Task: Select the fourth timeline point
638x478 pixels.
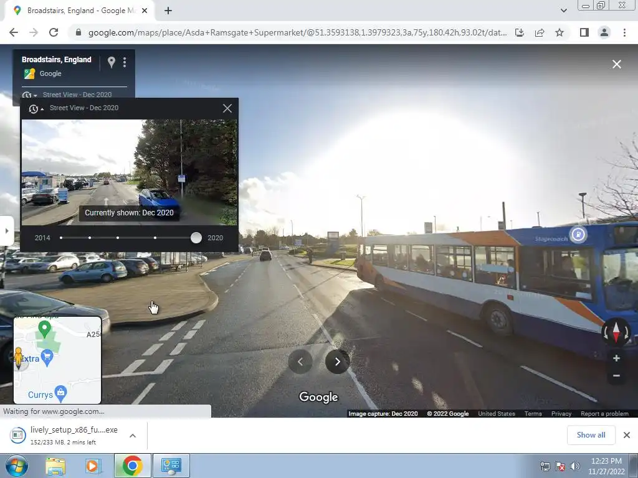Action: point(155,238)
